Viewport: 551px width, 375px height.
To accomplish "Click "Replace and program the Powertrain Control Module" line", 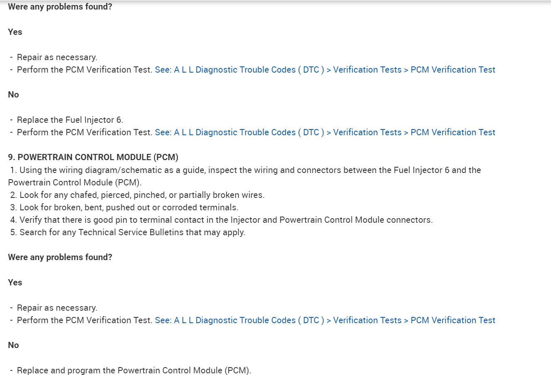I will pyautogui.click(x=134, y=370).
